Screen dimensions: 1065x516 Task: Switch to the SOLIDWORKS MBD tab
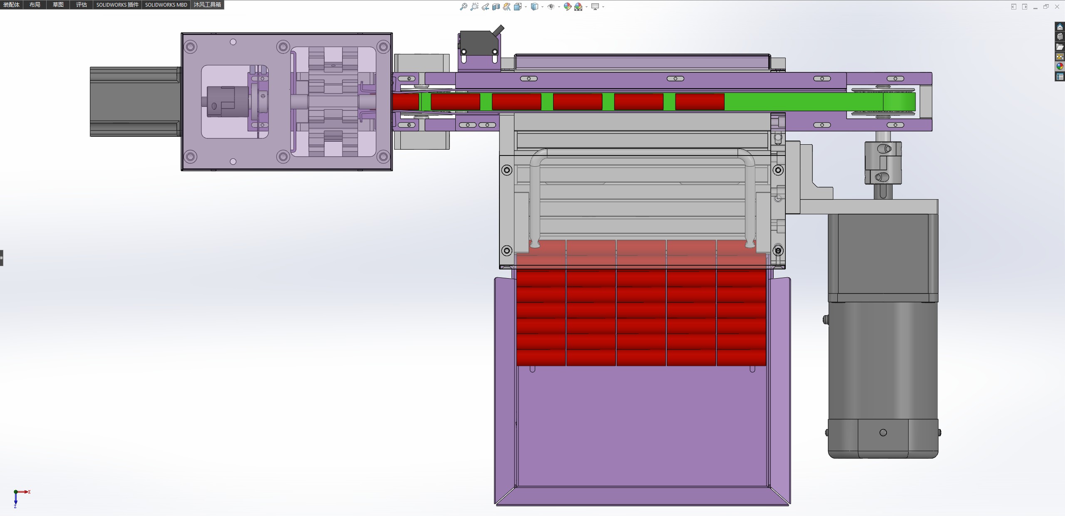pos(166,5)
